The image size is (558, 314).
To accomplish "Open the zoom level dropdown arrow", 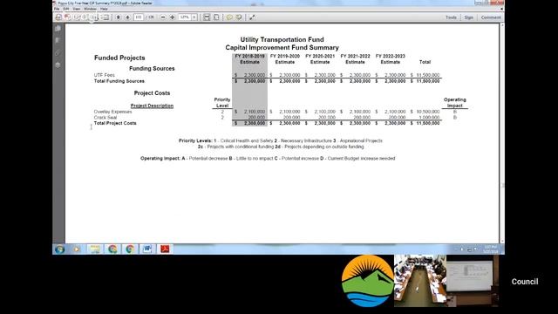I will tap(194, 17).
